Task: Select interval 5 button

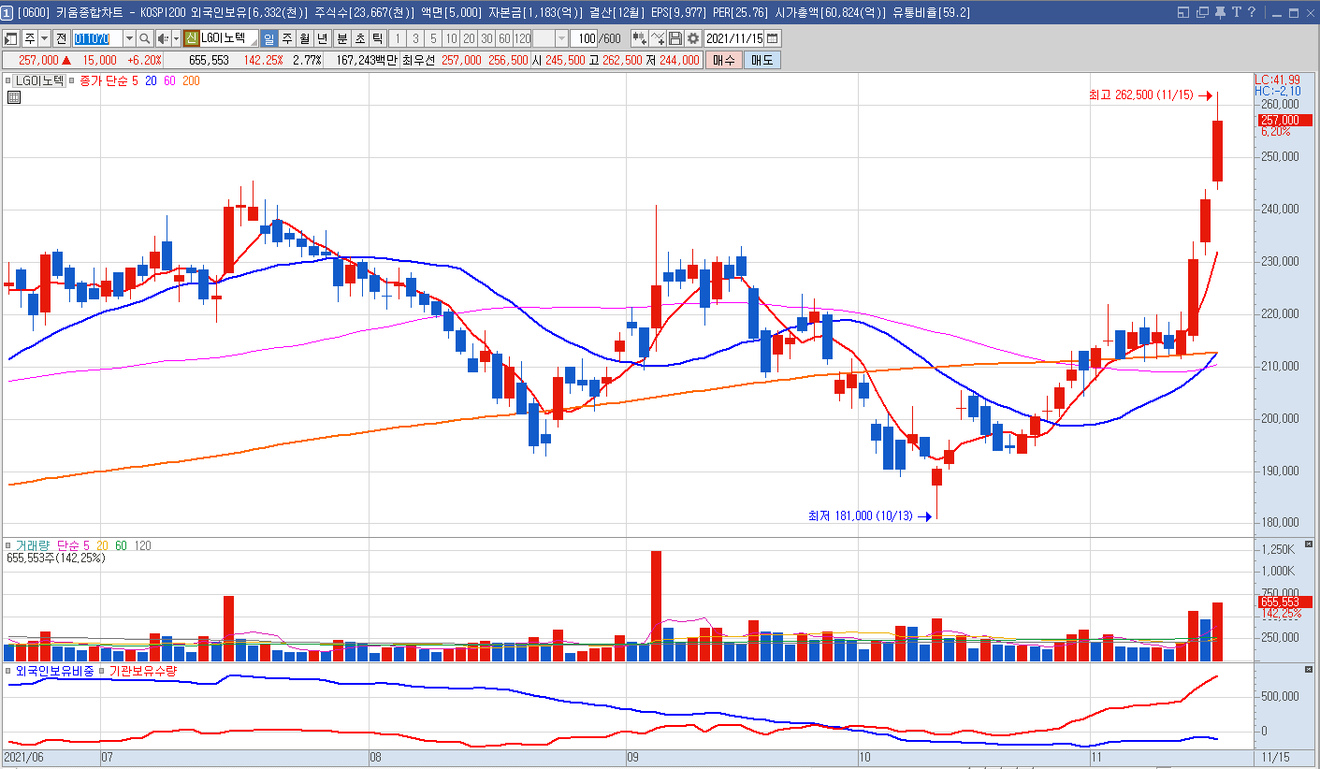Action: [x=433, y=38]
